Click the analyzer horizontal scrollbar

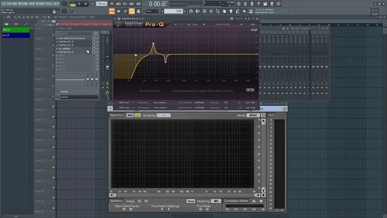click(x=184, y=195)
